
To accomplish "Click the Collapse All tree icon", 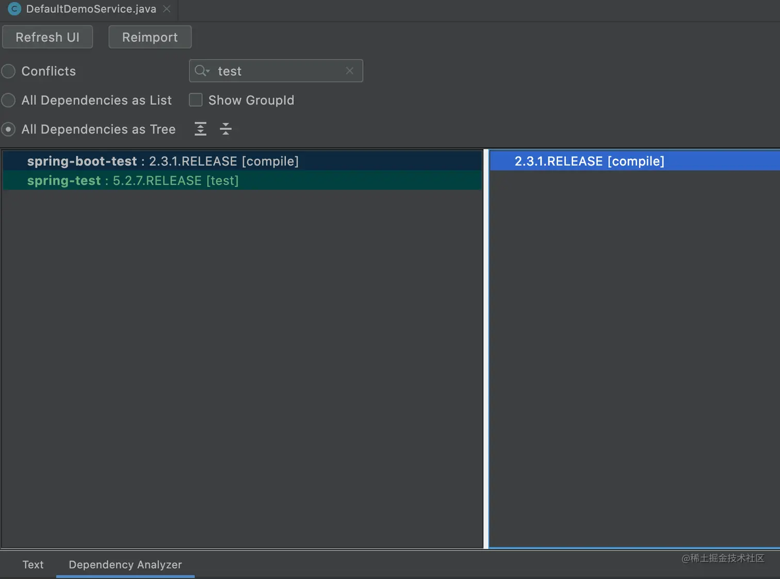I will [x=225, y=129].
